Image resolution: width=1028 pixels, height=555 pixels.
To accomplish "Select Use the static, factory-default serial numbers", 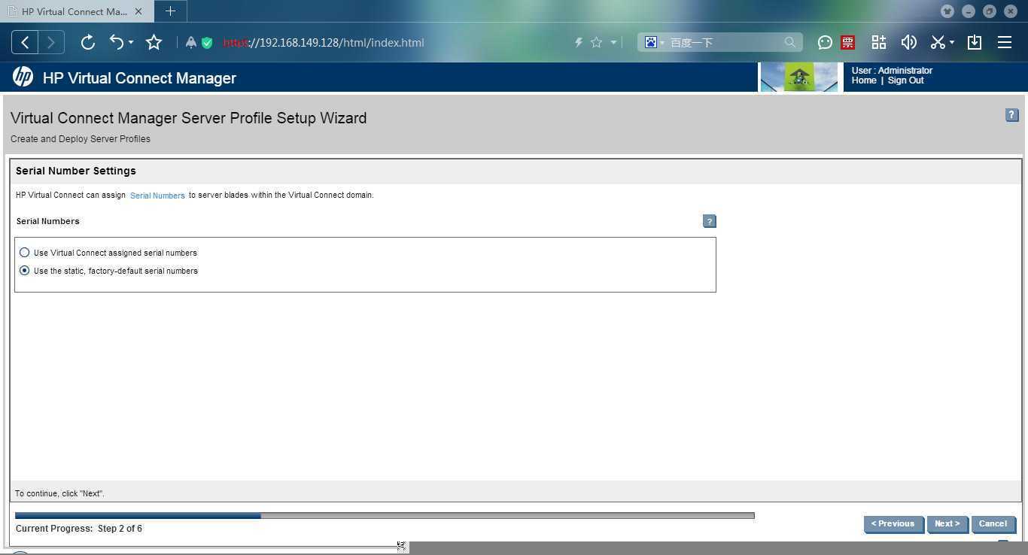I will pos(25,271).
